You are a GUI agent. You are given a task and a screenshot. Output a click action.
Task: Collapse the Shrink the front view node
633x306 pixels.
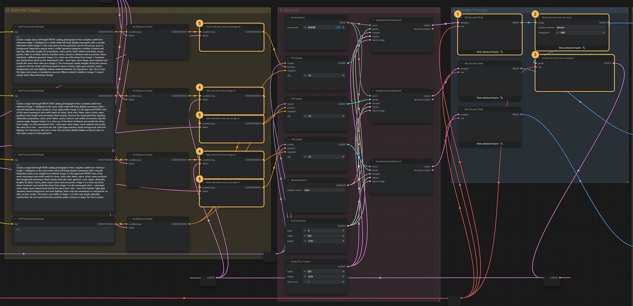[539, 18]
